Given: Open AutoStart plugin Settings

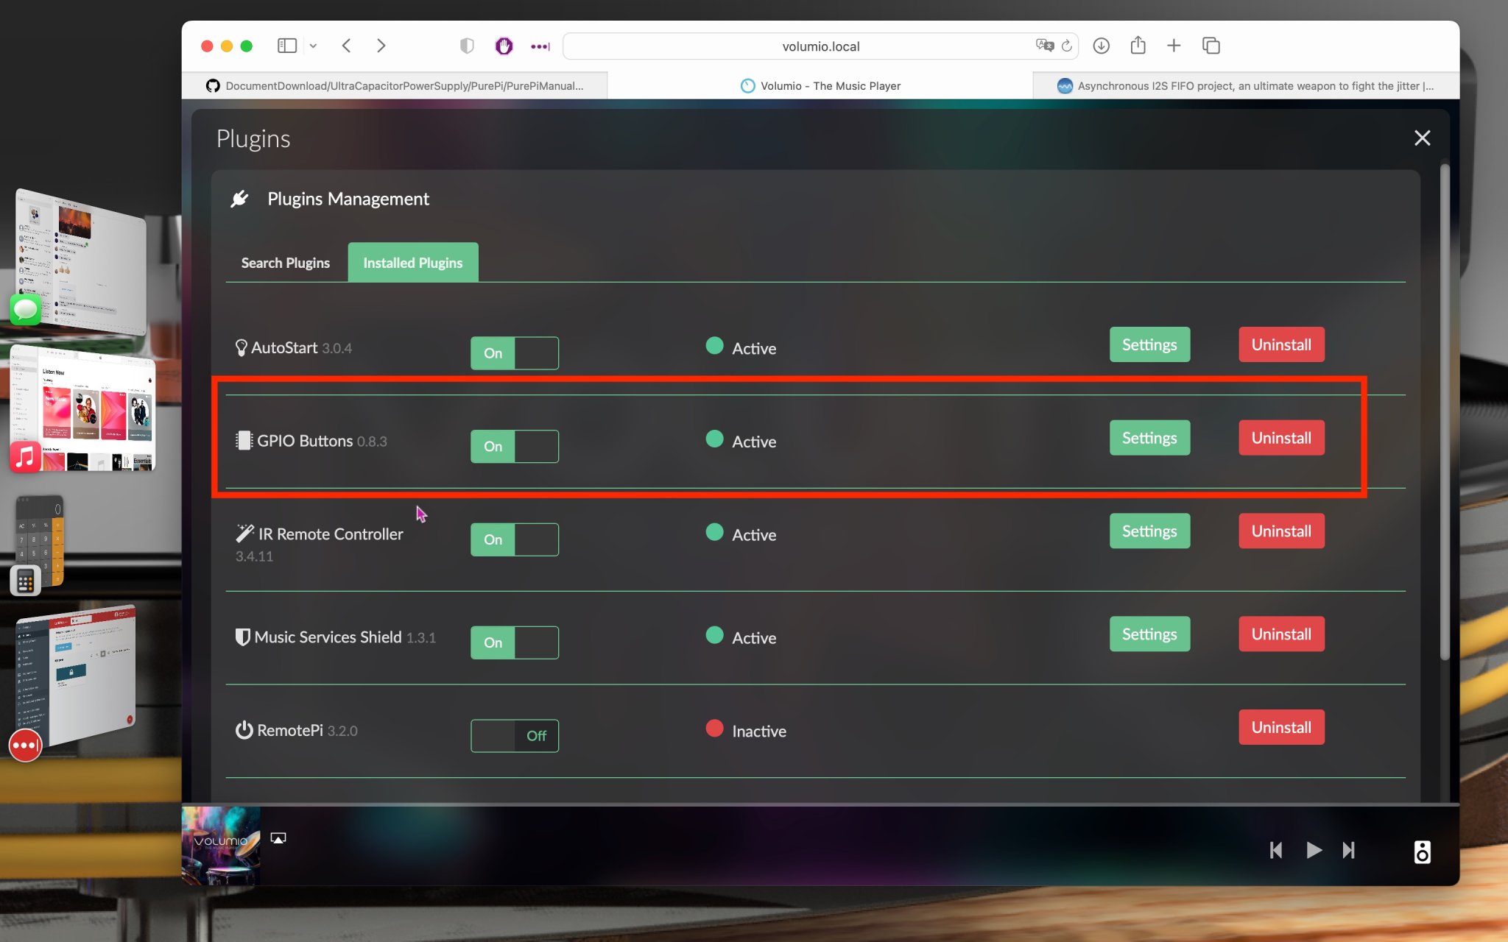Looking at the screenshot, I should coord(1149,344).
